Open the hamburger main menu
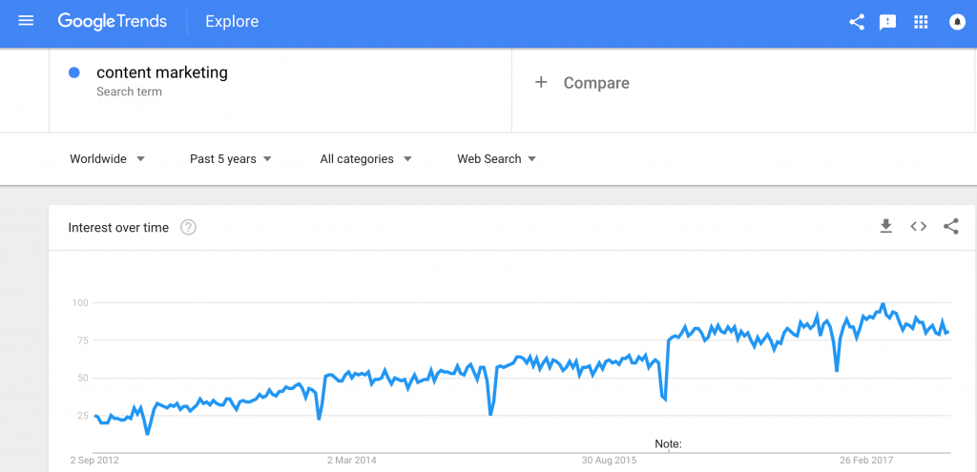 click(x=26, y=21)
